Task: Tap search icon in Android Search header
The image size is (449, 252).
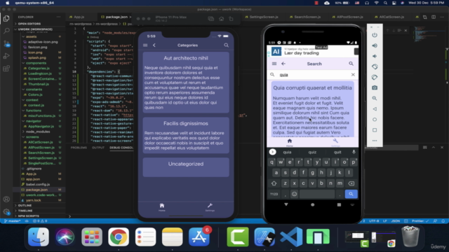Action: pyautogui.click(x=351, y=64)
